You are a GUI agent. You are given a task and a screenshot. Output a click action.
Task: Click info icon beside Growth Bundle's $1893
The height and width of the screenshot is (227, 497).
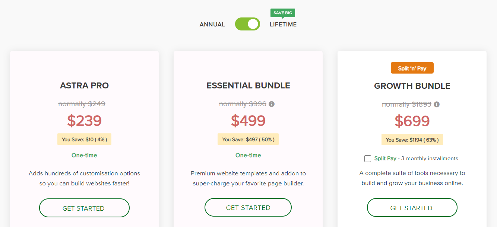(437, 104)
